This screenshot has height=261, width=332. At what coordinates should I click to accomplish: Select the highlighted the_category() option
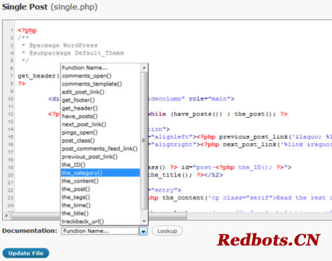pyautogui.click(x=100, y=173)
